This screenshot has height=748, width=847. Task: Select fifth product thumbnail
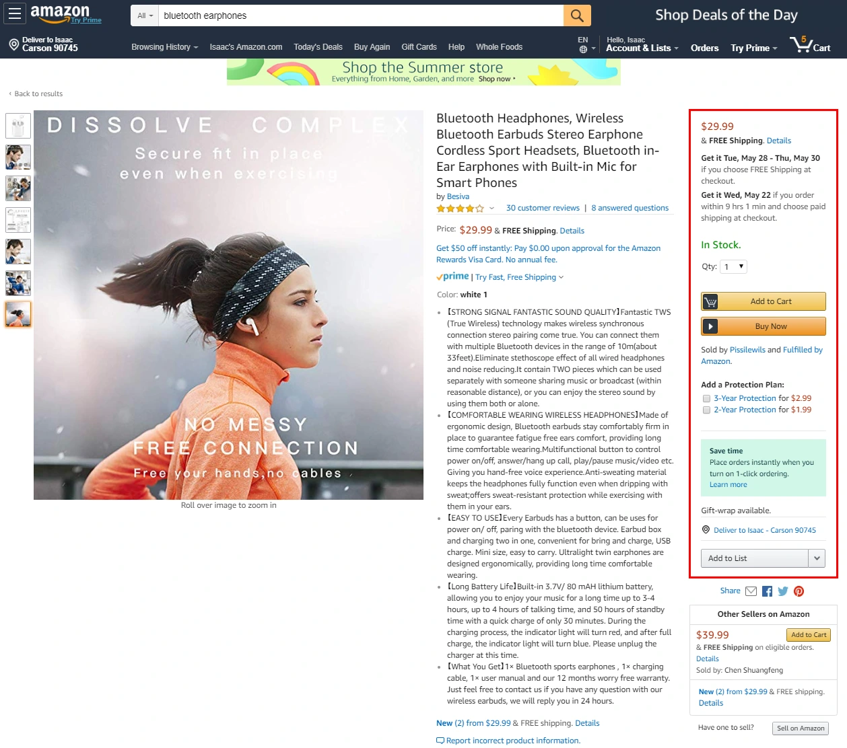[x=18, y=252]
